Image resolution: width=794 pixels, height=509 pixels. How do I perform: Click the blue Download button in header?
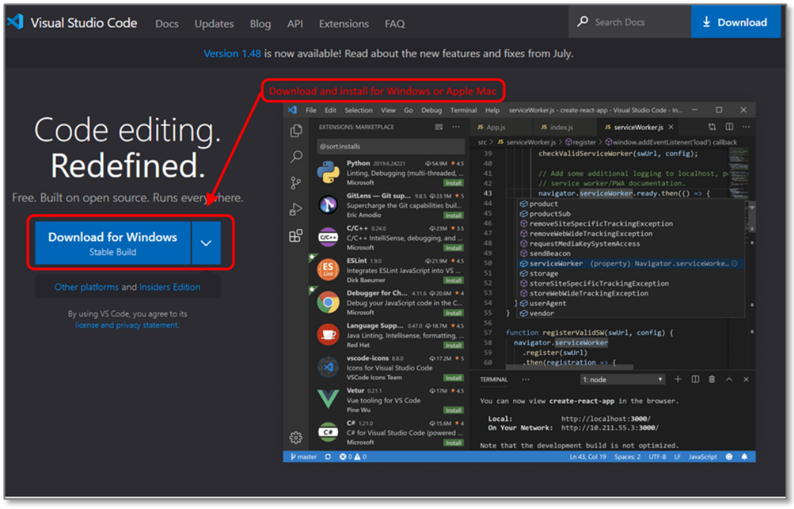(x=735, y=22)
